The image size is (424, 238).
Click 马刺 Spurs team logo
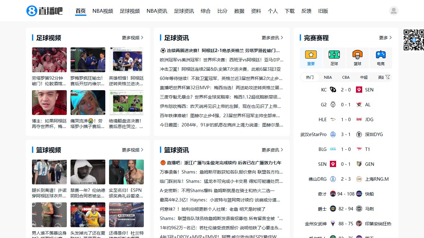(359, 209)
